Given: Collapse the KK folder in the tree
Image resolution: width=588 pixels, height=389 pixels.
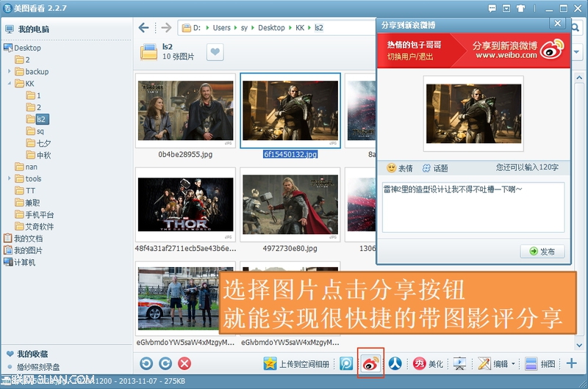Looking at the screenshot, I should (x=10, y=83).
